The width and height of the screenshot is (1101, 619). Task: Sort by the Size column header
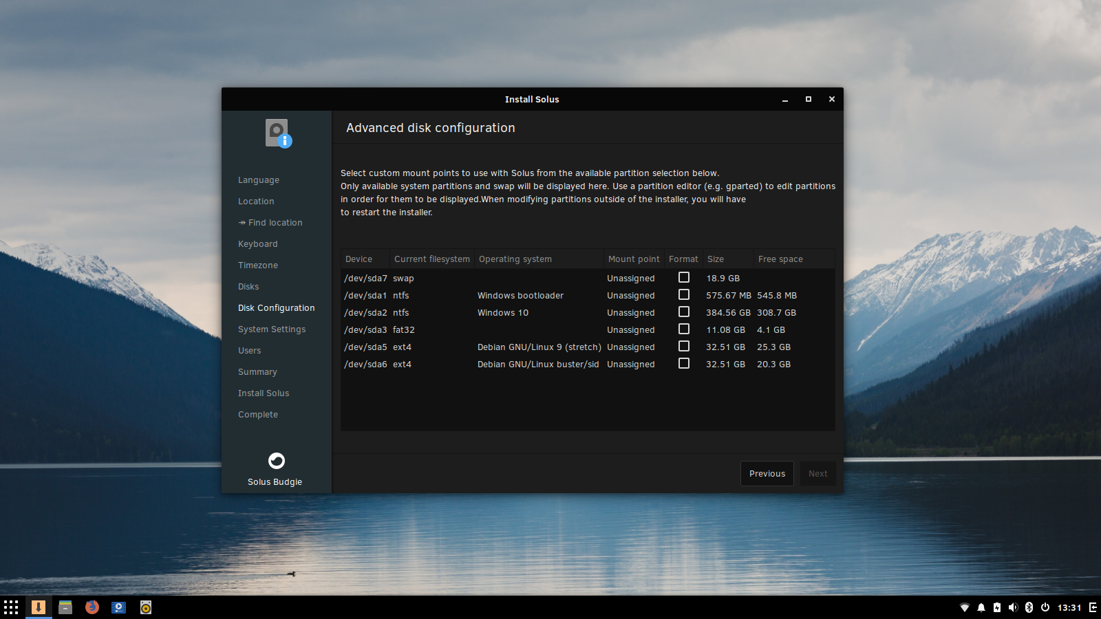(728, 259)
